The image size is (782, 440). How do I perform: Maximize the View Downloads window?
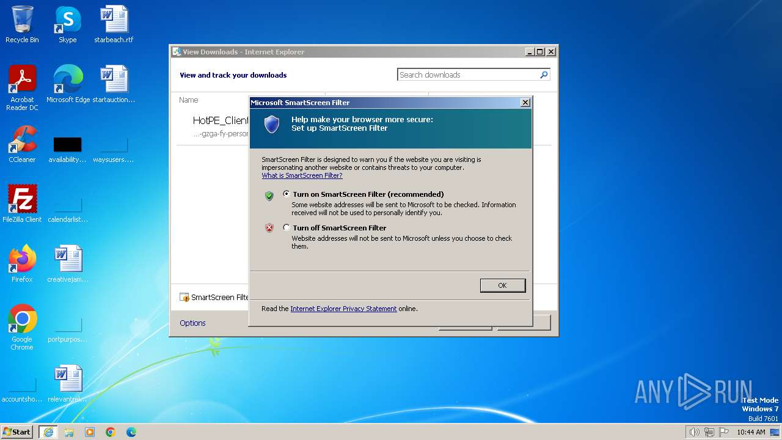coord(540,52)
